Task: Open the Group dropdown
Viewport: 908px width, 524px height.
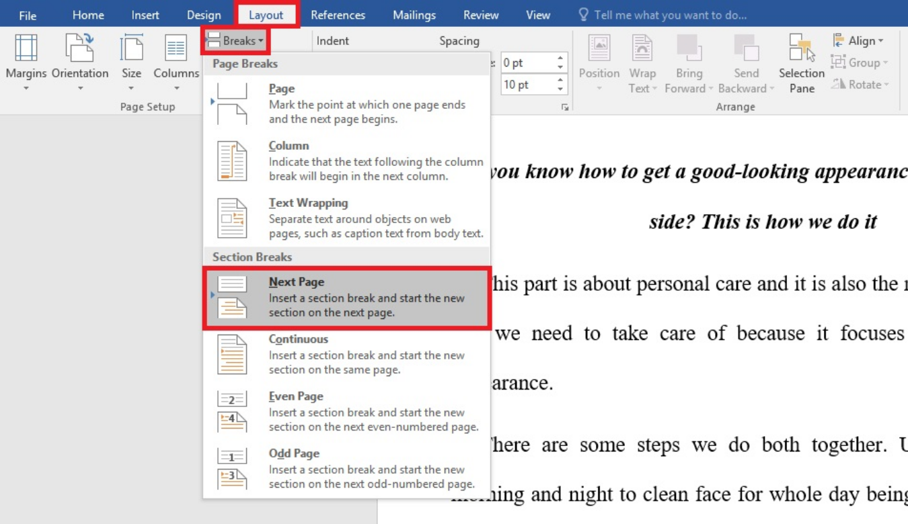Action: (860, 62)
